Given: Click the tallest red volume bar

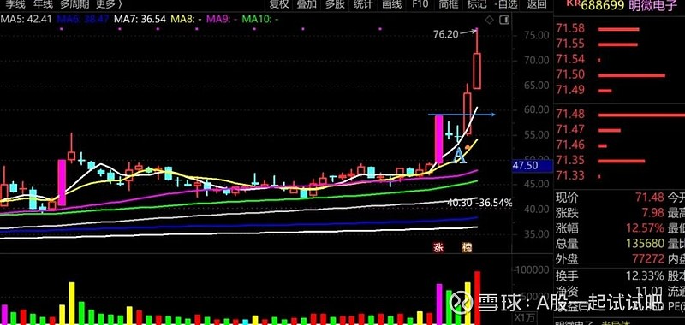Looking at the screenshot, I should coord(477,298).
